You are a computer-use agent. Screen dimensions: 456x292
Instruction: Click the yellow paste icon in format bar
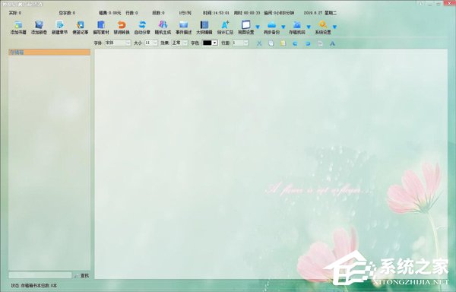(x=283, y=43)
